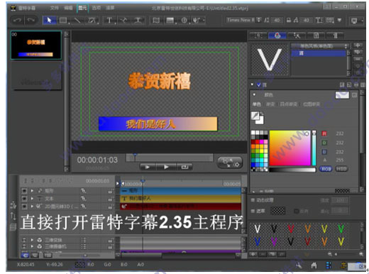This screenshot has width=369, height=274.
Task: Click the font lock icon
Action: 289,20
